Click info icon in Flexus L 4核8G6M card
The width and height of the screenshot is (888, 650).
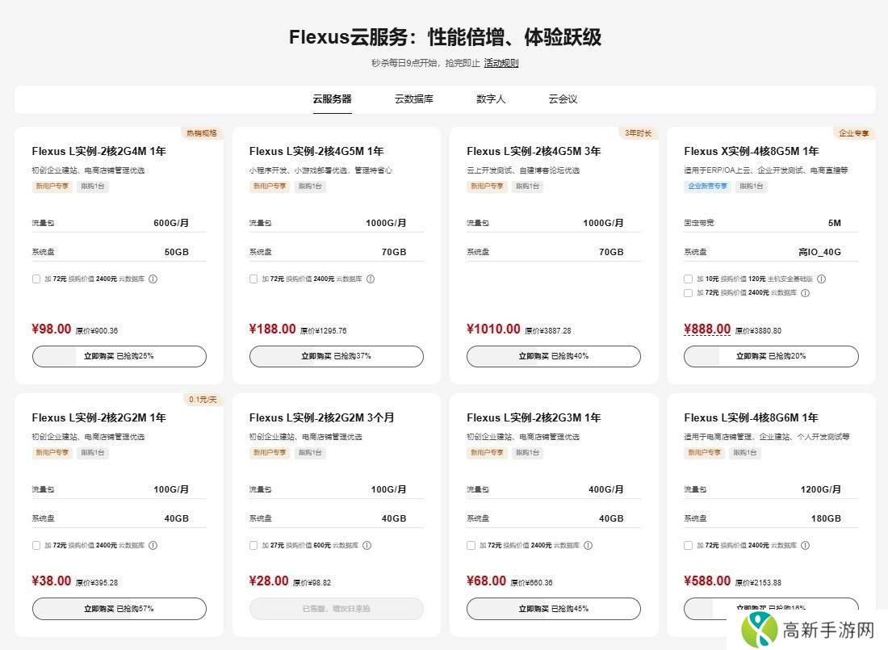[x=805, y=546]
